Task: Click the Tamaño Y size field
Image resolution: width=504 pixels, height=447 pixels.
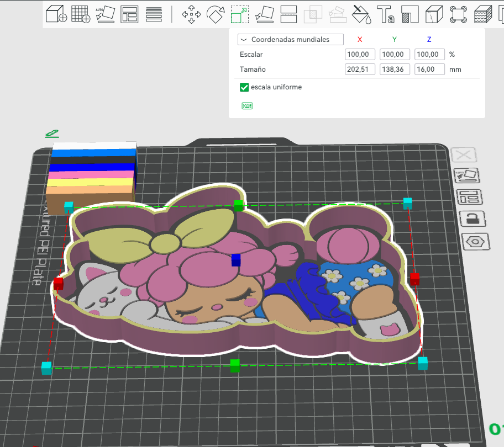Action: coord(395,70)
